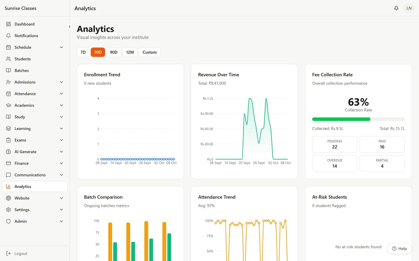The width and height of the screenshot is (419, 261).
Task: Click the Finance card icon
Action: pos(8,163)
